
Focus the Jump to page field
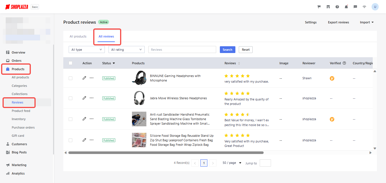point(265,163)
